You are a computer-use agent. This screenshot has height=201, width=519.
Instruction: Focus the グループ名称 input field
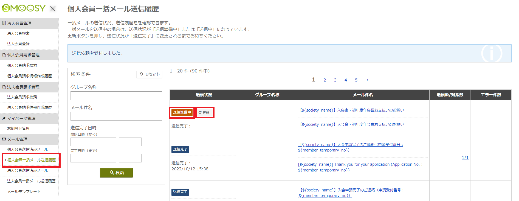pos(116,96)
